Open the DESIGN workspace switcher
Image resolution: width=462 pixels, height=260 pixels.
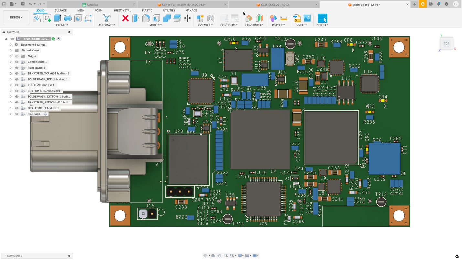[16, 17]
